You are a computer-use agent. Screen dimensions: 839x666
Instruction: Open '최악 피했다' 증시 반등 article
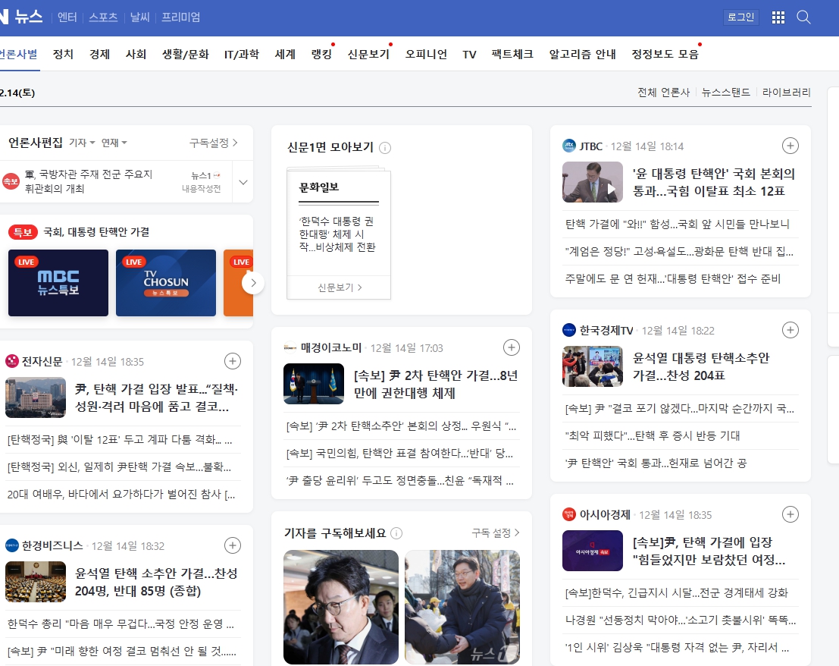coord(653,435)
